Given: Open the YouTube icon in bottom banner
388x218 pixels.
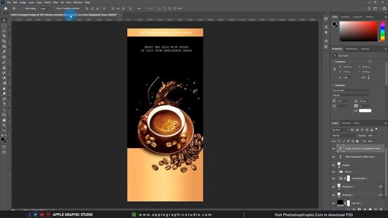Looking at the screenshot, I should coord(42,215).
